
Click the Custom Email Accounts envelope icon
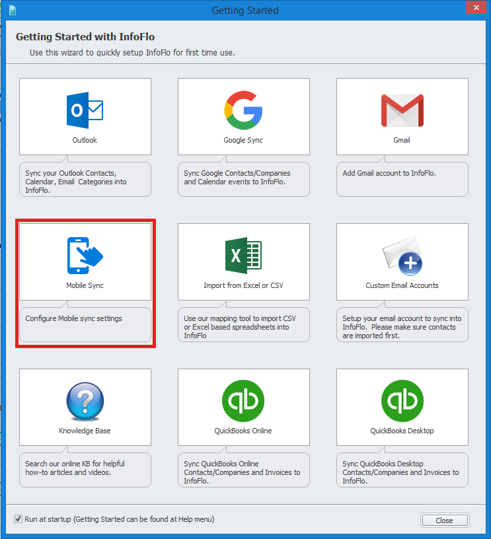click(x=402, y=256)
